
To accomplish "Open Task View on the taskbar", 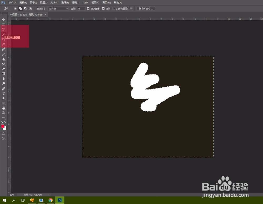I will (x=23, y=200).
